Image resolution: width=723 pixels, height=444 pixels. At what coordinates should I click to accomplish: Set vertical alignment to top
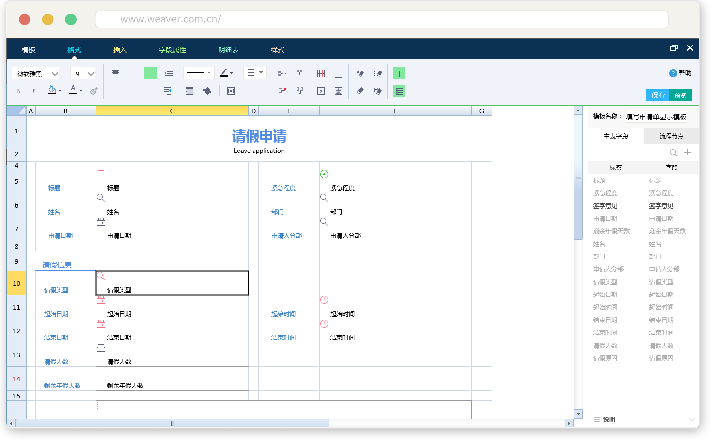[x=115, y=73]
